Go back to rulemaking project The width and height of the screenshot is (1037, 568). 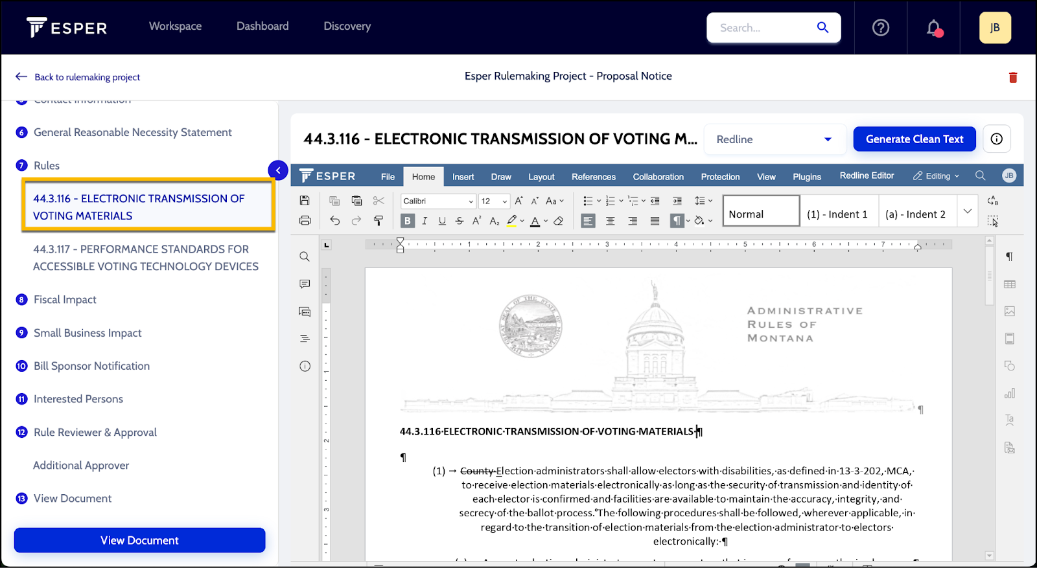click(78, 77)
